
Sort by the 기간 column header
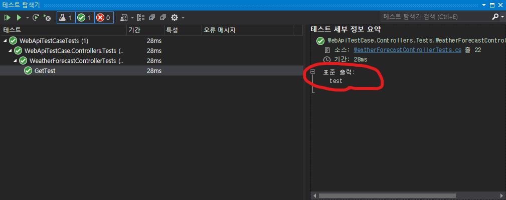tap(145, 30)
